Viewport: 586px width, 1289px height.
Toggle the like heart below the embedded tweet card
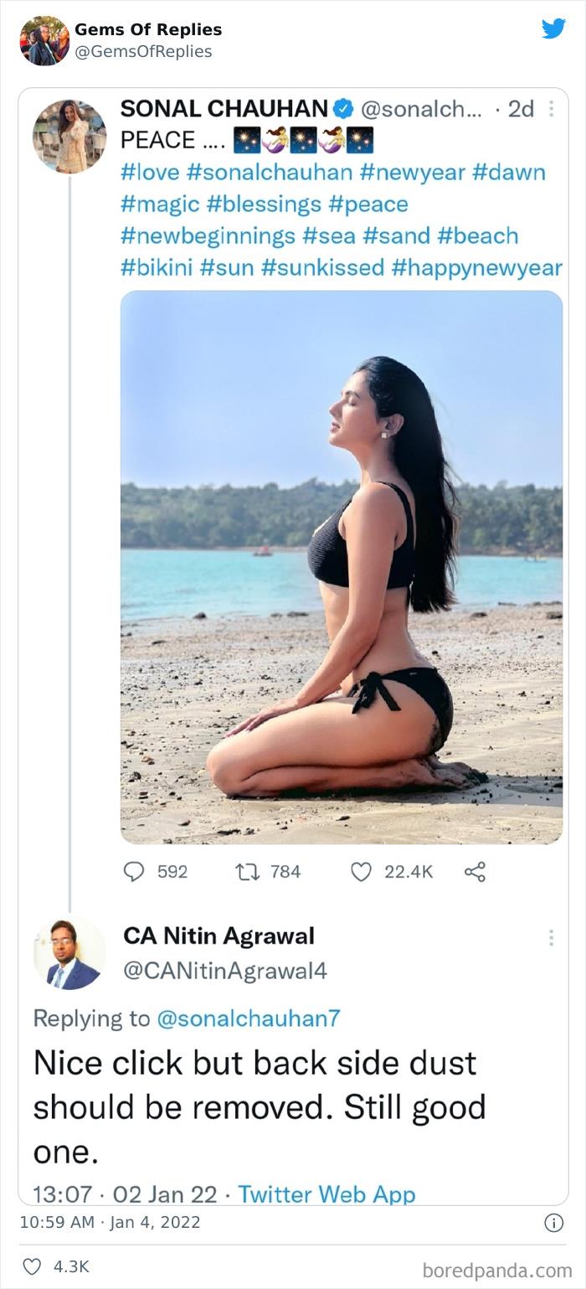pyautogui.click(x=361, y=872)
